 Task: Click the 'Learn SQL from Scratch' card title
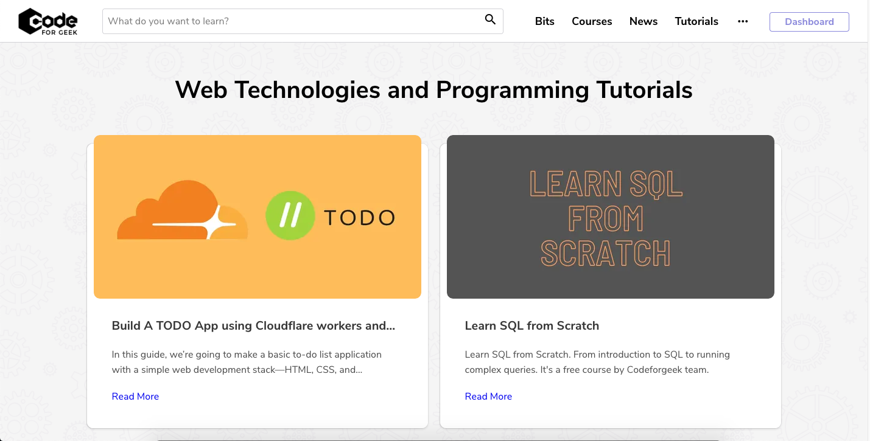(x=531, y=325)
